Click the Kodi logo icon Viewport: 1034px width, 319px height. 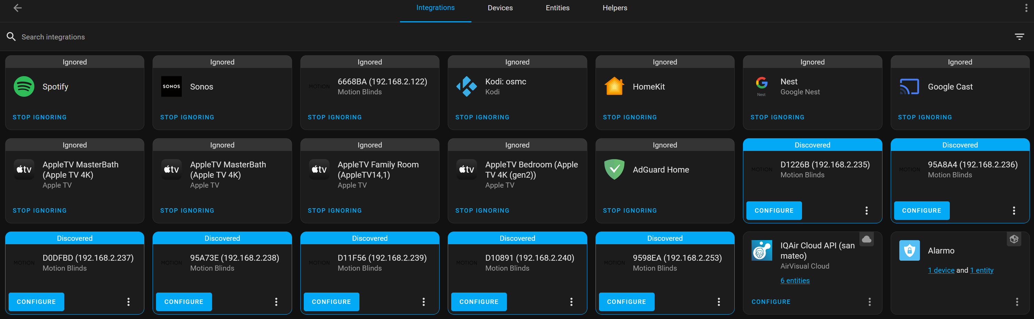pos(466,86)
